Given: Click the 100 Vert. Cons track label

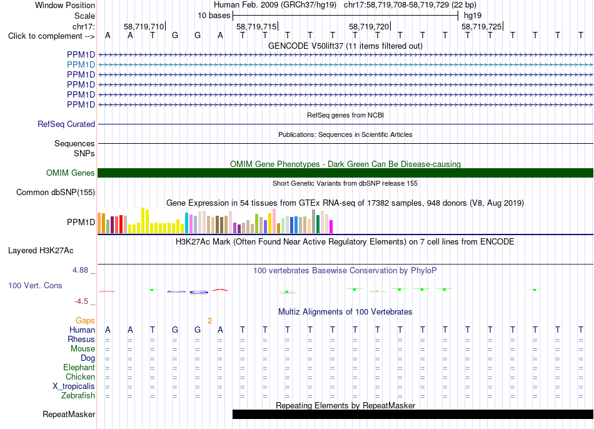Looking at the screenshot, I should point(35,285).
